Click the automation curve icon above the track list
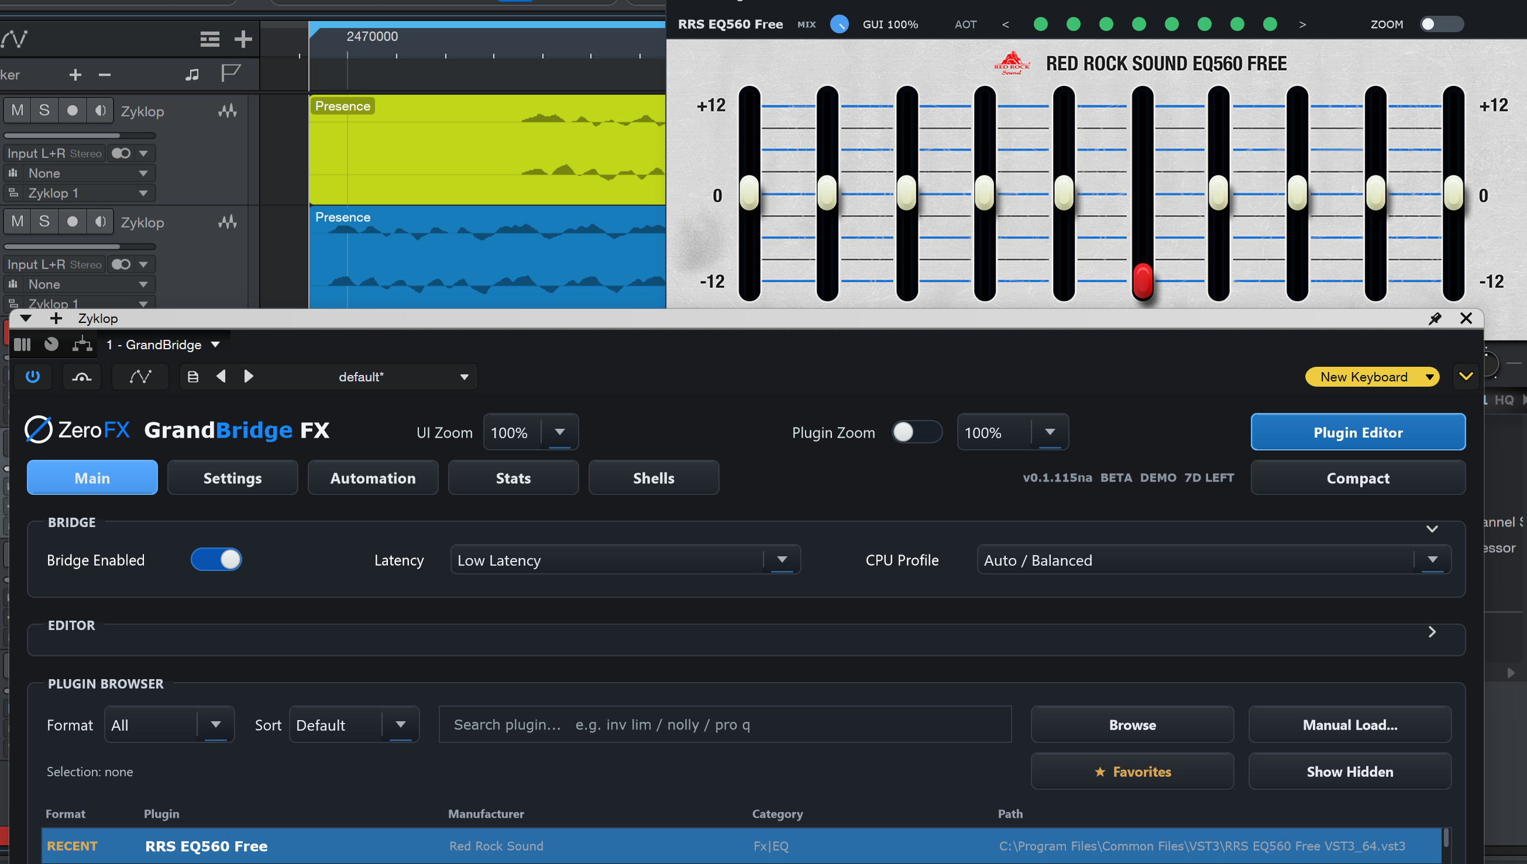1527x864 pixels. coord(14,39)
